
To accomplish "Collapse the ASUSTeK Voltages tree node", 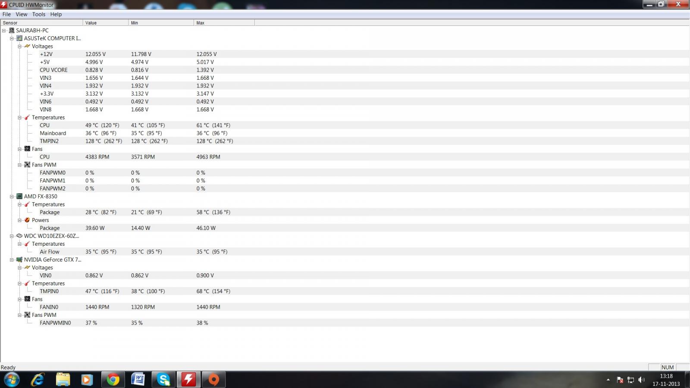I will [x=19, y=46].
